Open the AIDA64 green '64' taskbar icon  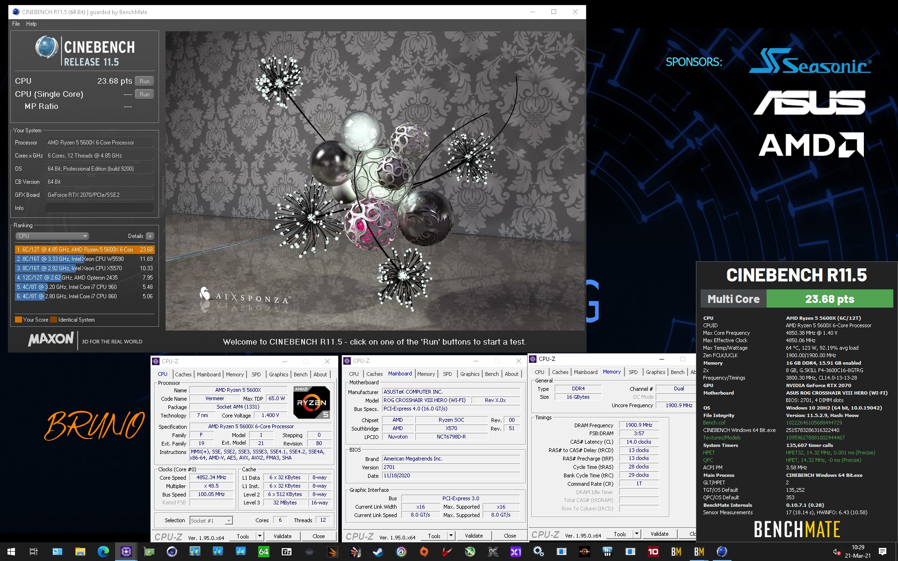[x=263, y=552]
